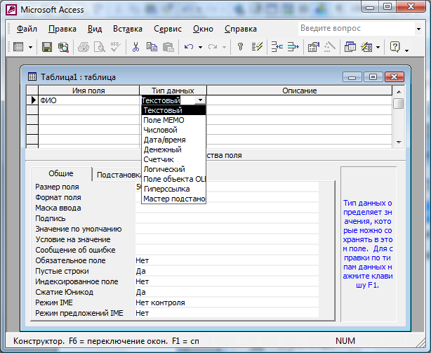The width and height of the screenshot is (431, 353).
Task: Select Денежный data type
Action: [x=173, y=149]
